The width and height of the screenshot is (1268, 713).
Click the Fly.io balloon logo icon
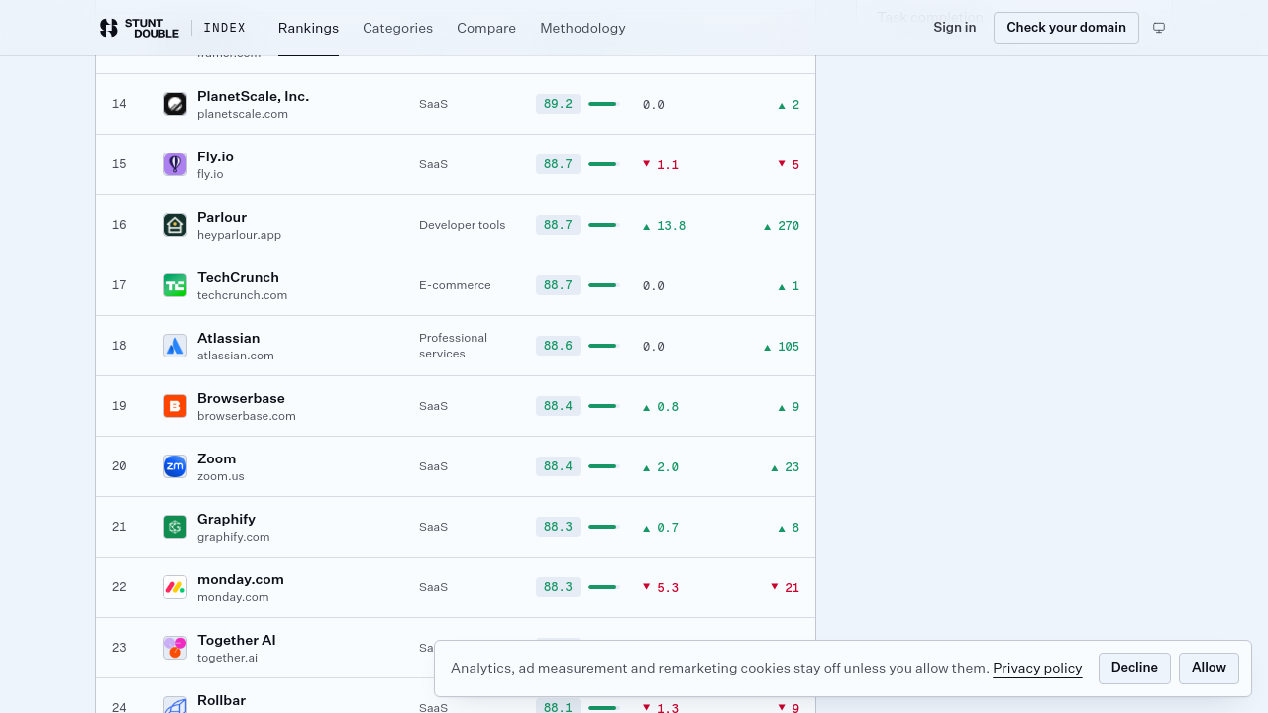(x=175, y=164)
